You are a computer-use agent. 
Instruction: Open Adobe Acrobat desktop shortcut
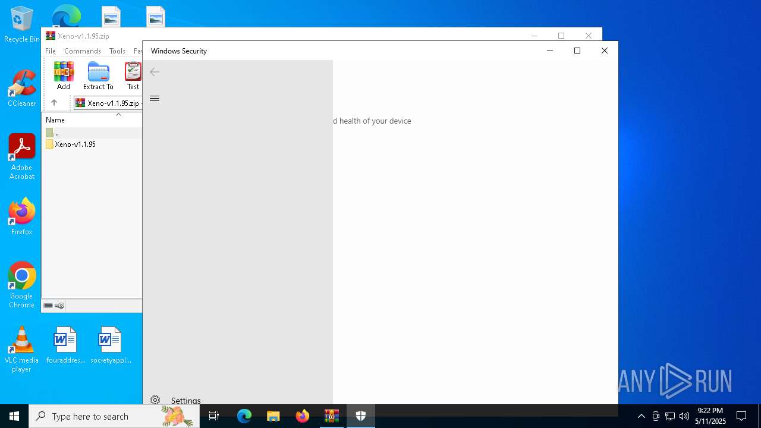(x=22, y=157)
